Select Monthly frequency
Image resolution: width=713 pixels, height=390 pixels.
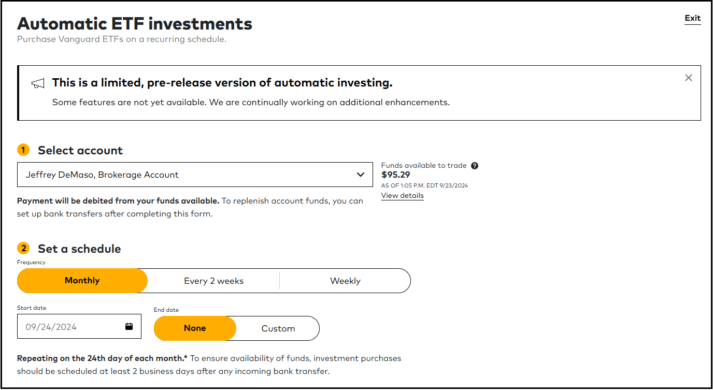[82, 281]
